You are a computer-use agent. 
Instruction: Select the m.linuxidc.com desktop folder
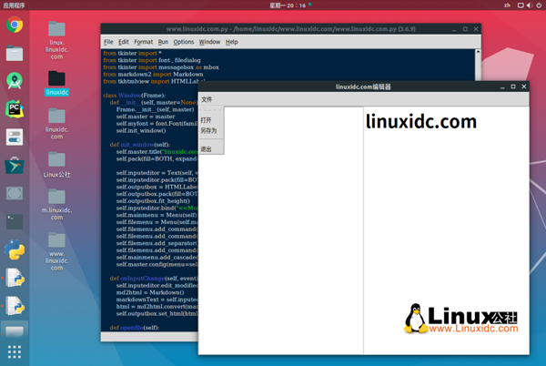click(x=56, y=204)
